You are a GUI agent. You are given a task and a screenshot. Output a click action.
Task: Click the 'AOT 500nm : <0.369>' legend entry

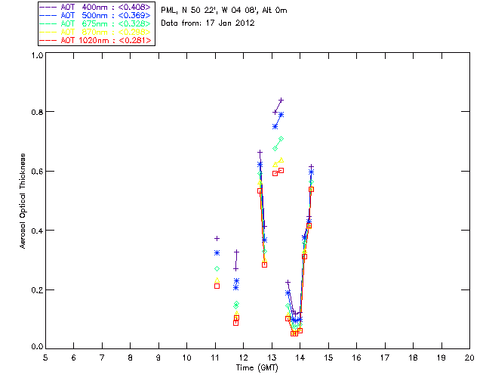coord(97,15)
